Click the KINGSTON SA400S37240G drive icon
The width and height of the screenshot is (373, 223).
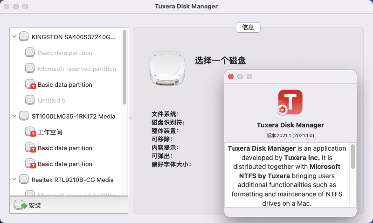click(x=24, y=36)
